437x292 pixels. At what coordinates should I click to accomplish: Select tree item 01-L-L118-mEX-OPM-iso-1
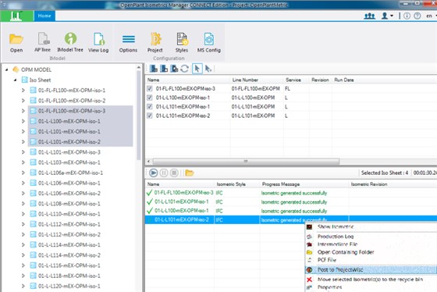click(69, 276)
